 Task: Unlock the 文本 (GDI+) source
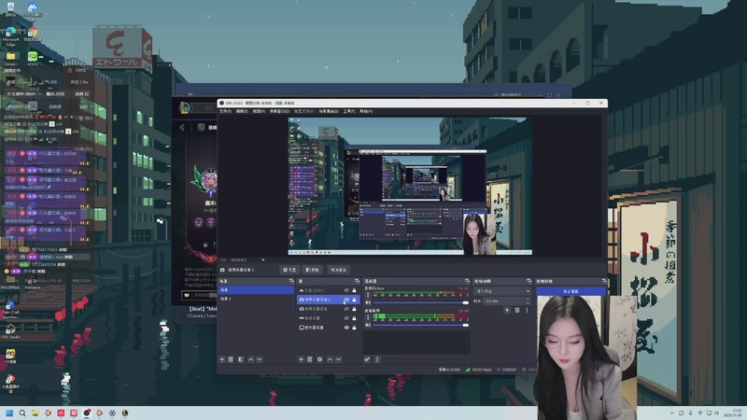point(354,290)
